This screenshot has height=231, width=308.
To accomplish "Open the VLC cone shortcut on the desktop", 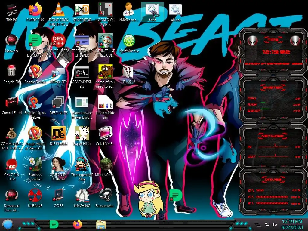I will pos(59,14).
